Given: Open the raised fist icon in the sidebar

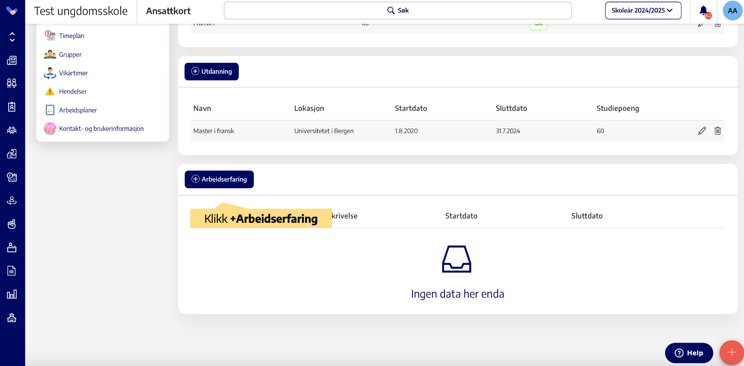Looking at the screenshot, I should coord(12,224).
